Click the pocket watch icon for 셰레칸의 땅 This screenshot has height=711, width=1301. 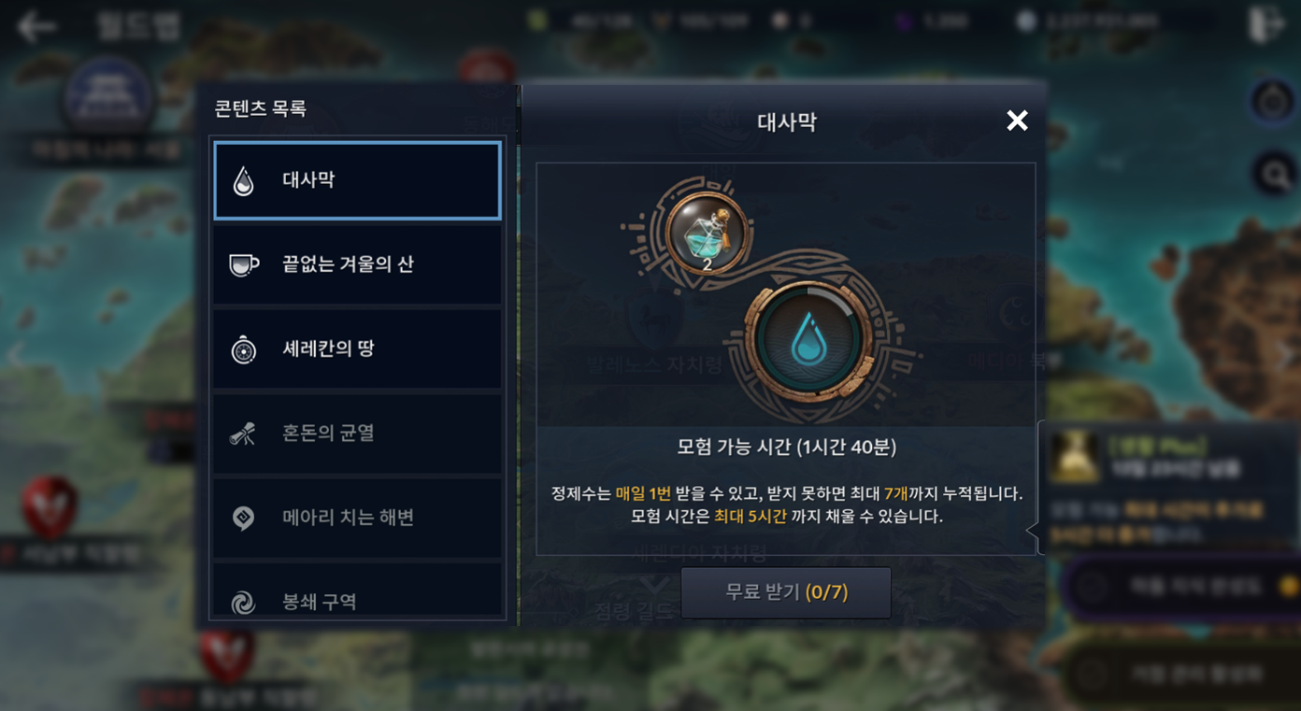point(244,349)
